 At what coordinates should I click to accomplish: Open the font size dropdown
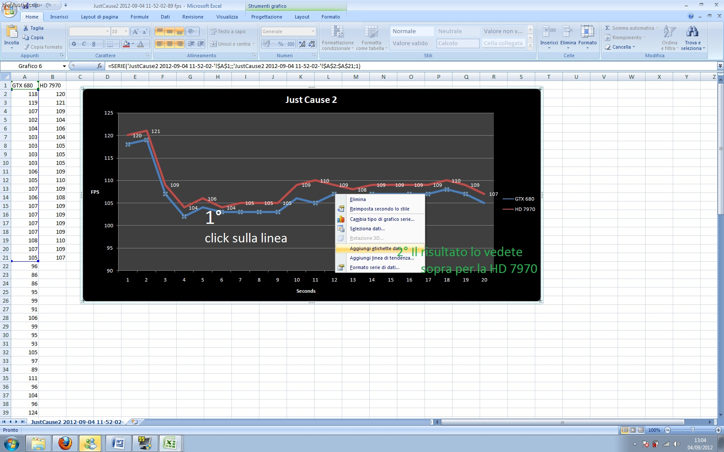point(126,31)
